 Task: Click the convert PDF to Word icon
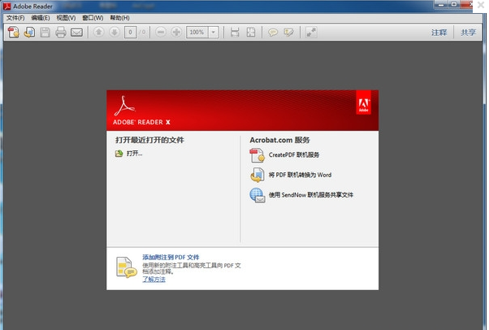click(257, 175)
